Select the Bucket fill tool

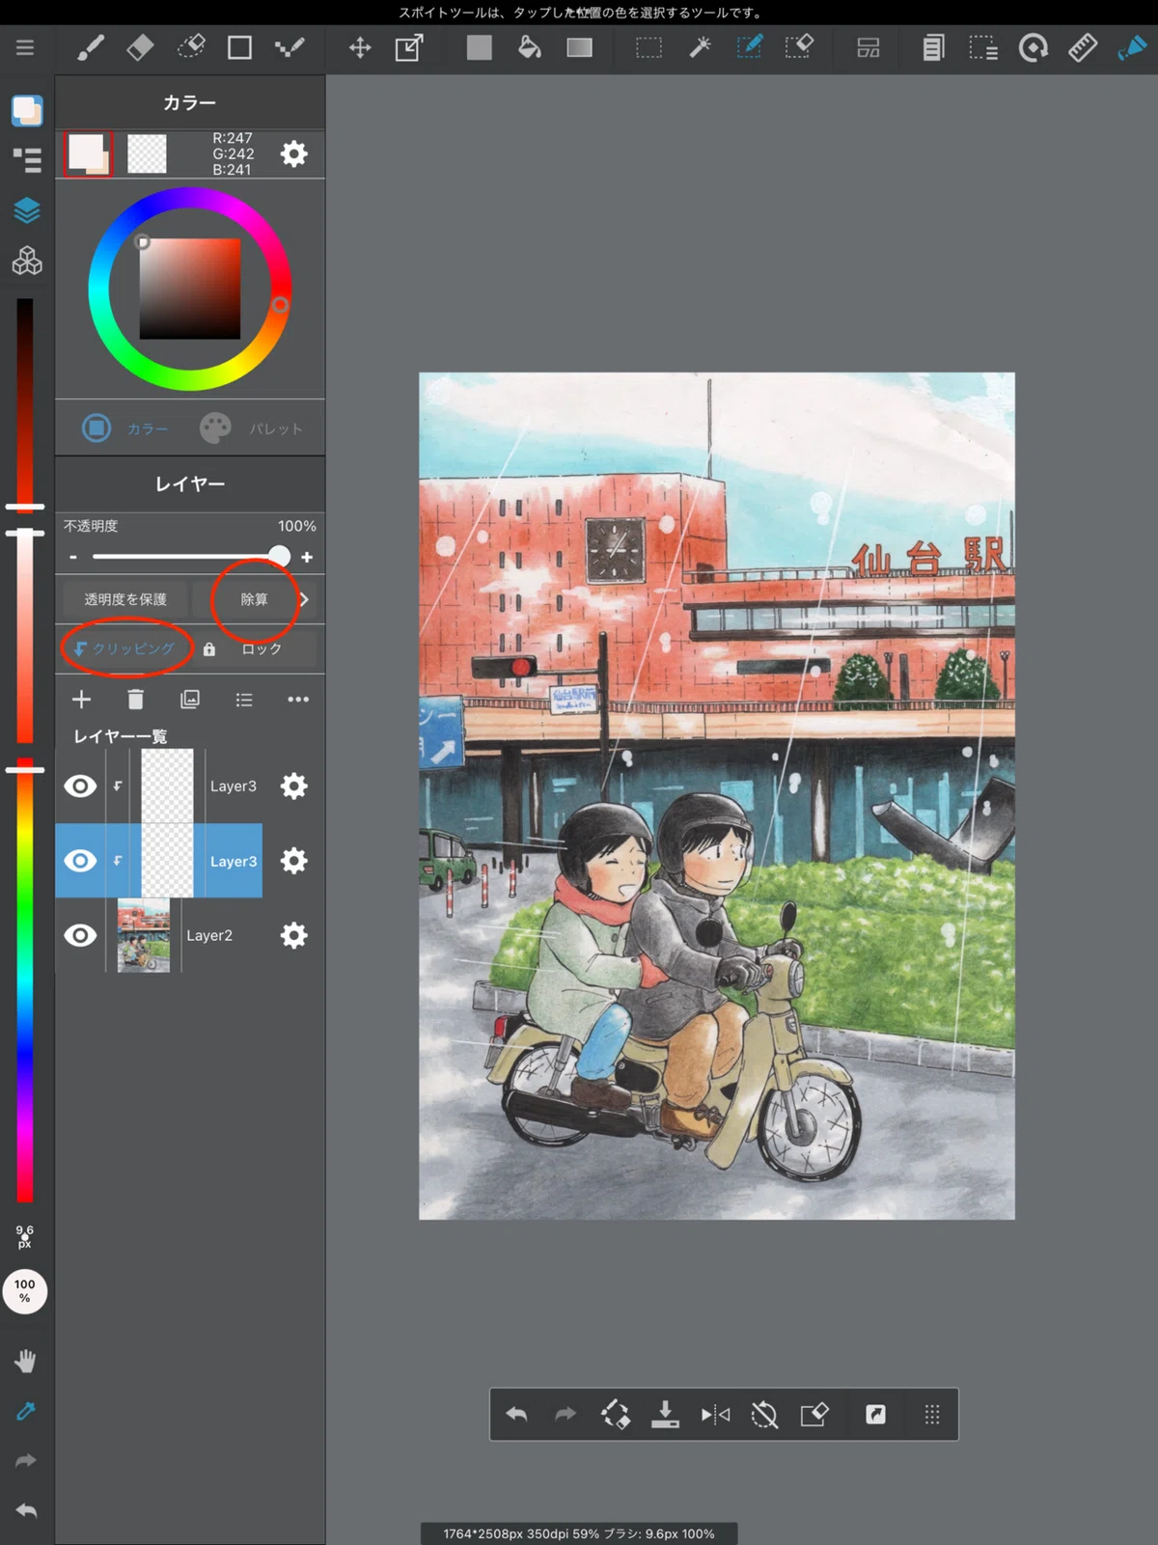click(x=529, y=47)
